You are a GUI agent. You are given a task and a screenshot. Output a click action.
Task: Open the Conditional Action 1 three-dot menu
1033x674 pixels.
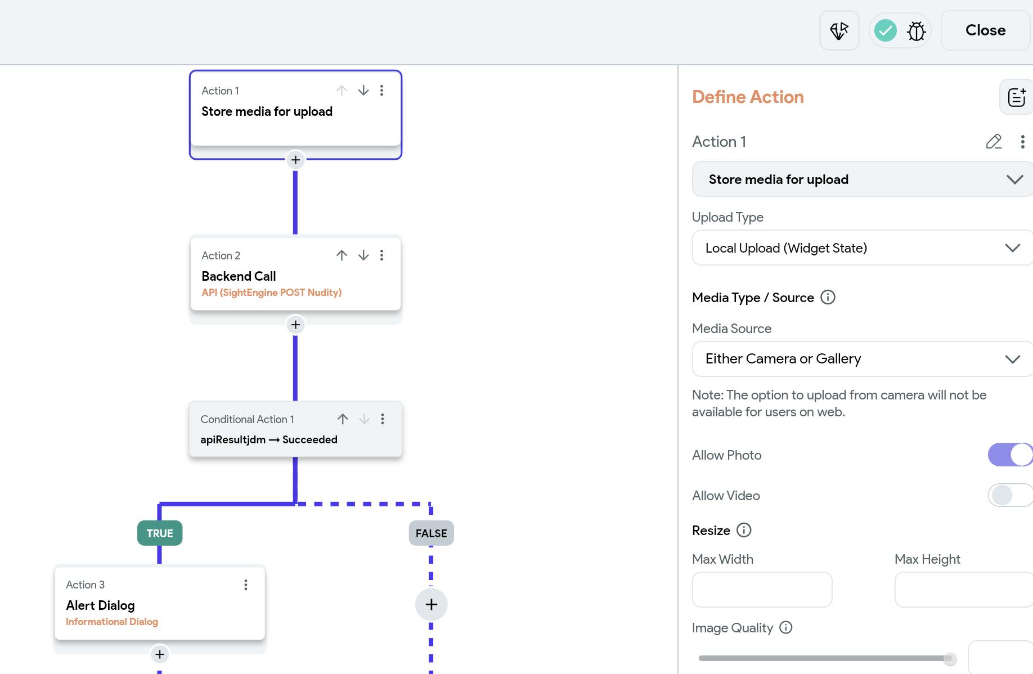click(383, 419)
